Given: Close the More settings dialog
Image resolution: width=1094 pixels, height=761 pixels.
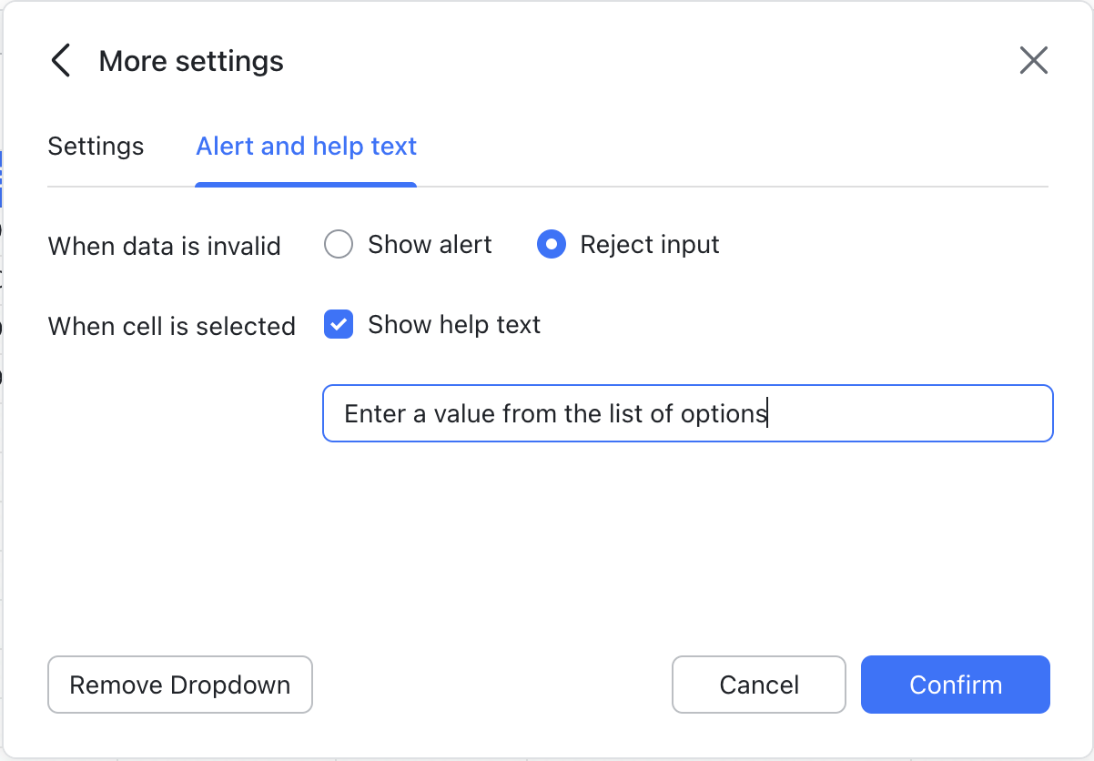Looking at the screenshot, I should coord(1033,61).
